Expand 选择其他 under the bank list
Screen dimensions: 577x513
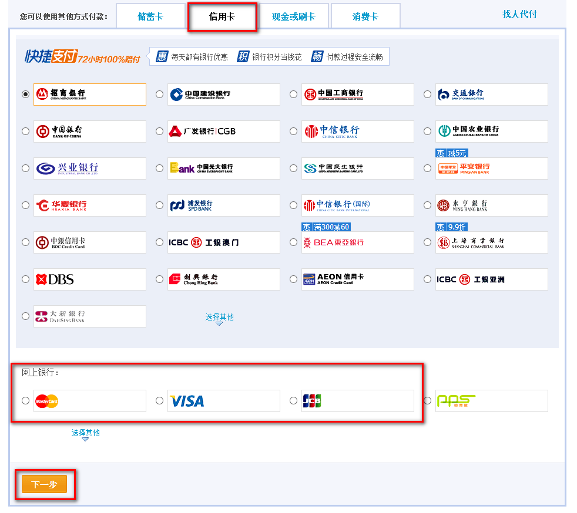pyautogui.click(x=219, y=318)
